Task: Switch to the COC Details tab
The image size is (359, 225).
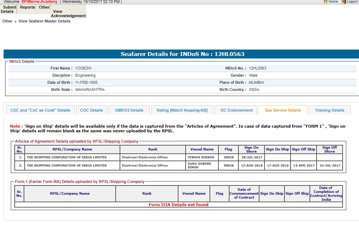Action: point(91,110)
